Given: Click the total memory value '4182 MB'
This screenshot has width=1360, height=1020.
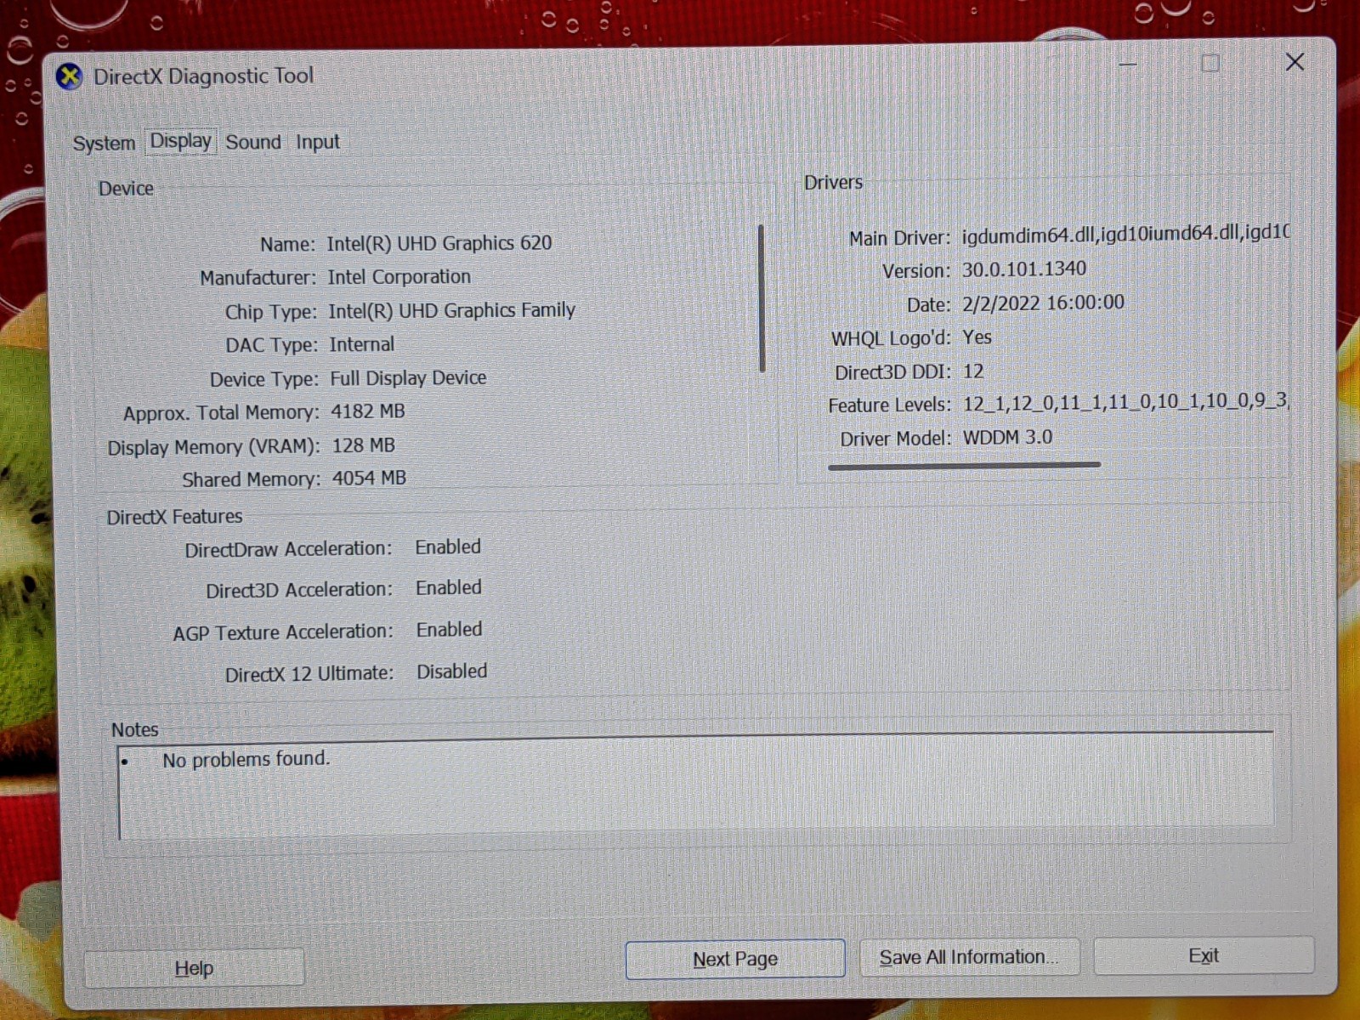Looking at the screenshot, I should (x=367, y=411).
